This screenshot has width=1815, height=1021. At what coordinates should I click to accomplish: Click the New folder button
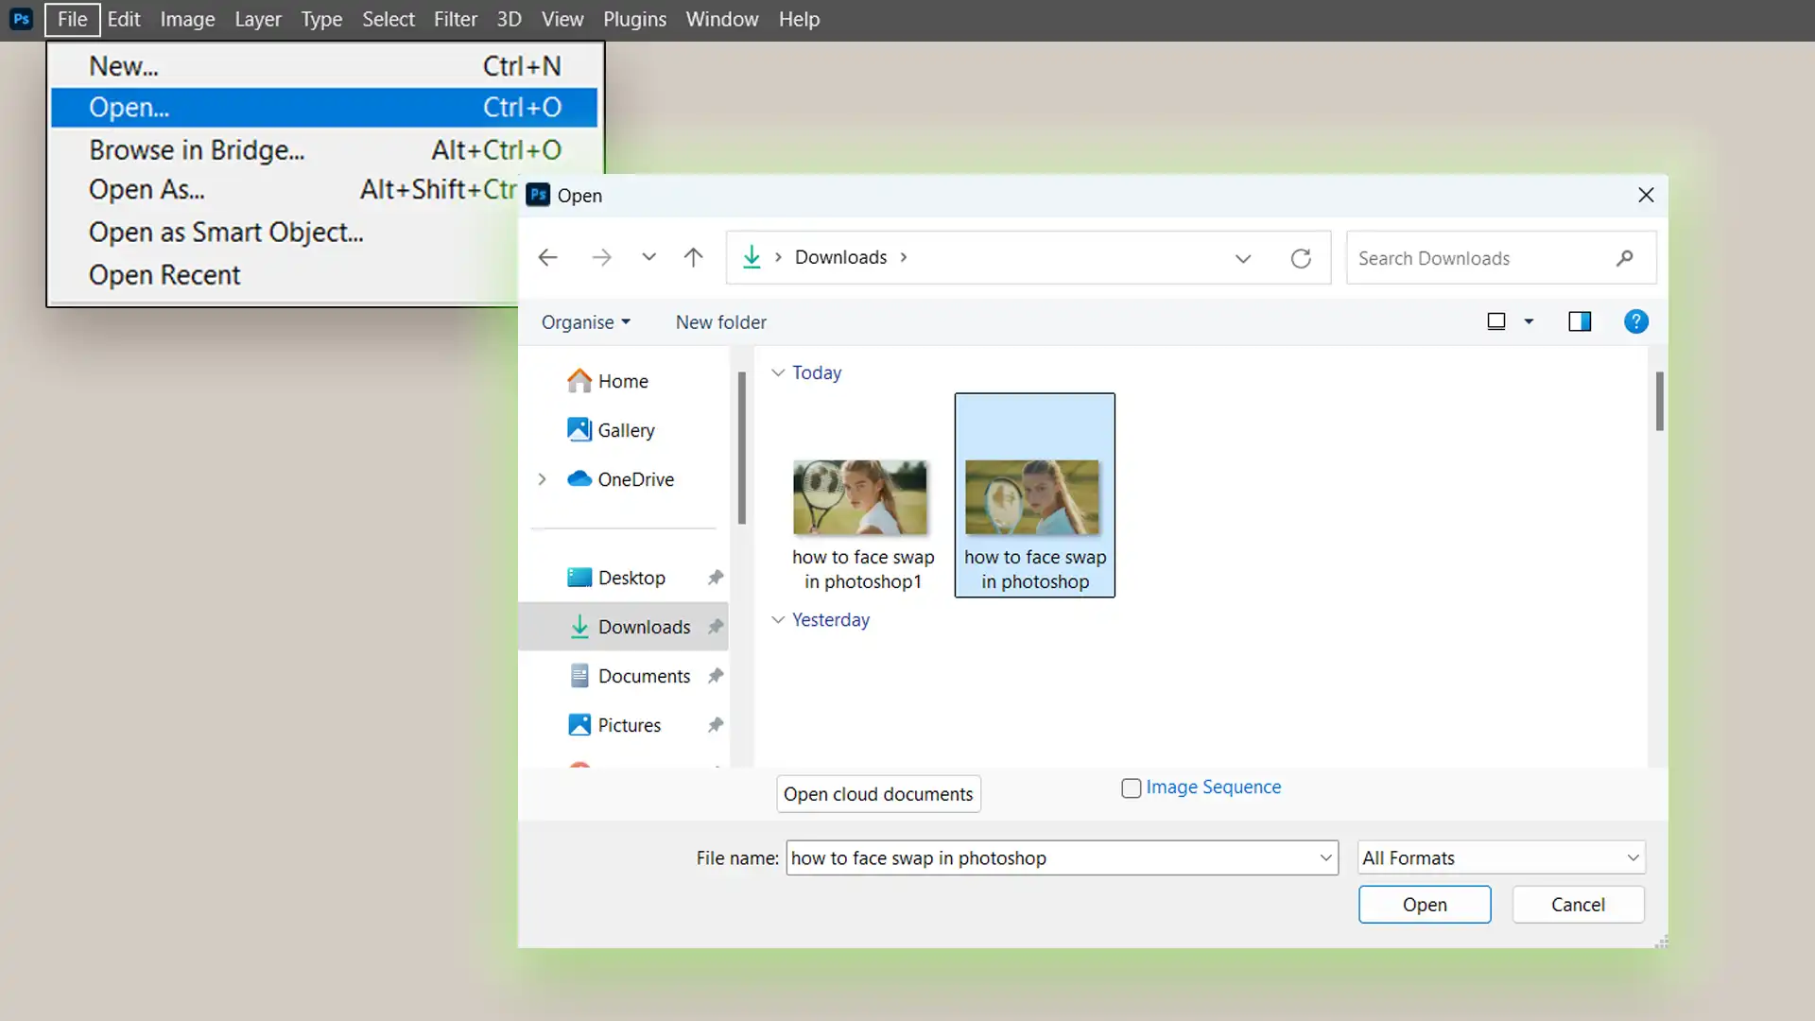720,321
